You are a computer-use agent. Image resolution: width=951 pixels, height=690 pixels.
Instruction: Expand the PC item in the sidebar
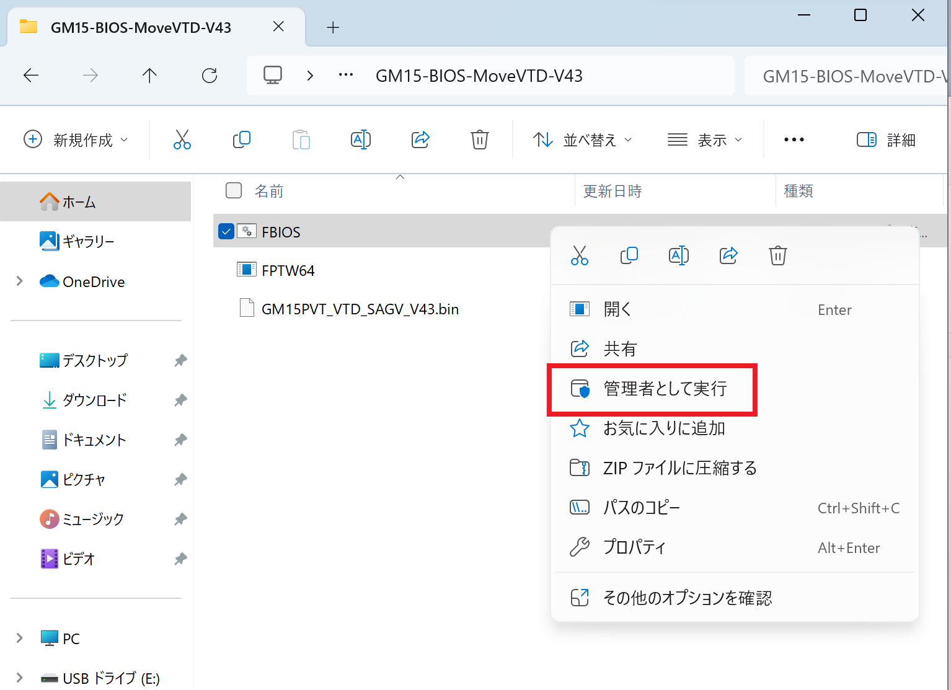point(19,638)
